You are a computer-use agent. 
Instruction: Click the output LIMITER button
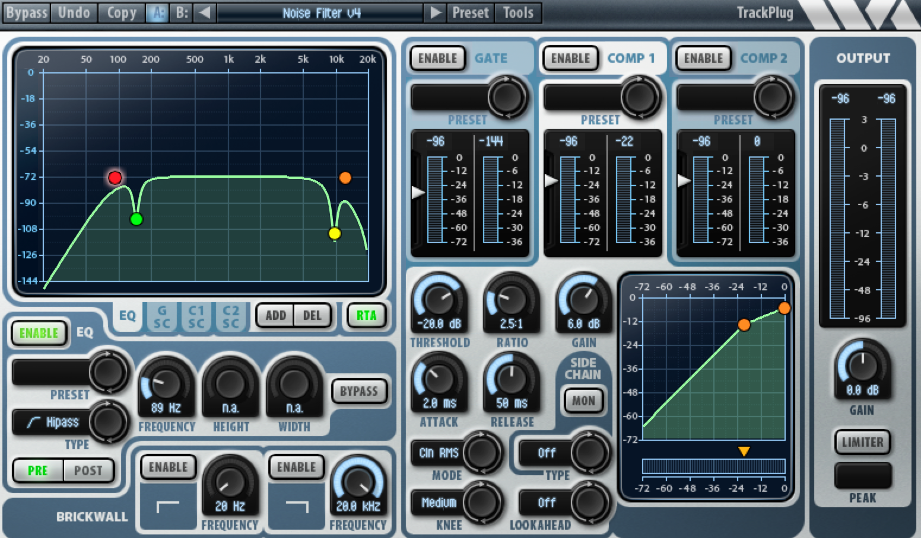tap(862, 442)
